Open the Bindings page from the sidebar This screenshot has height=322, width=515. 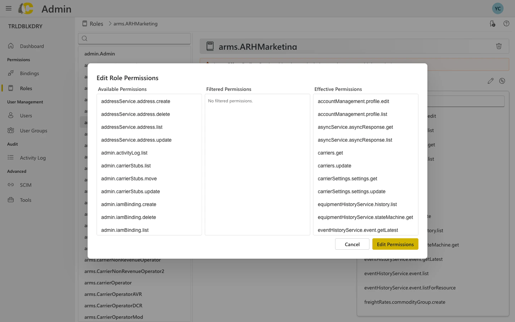(x=30, y=73)
